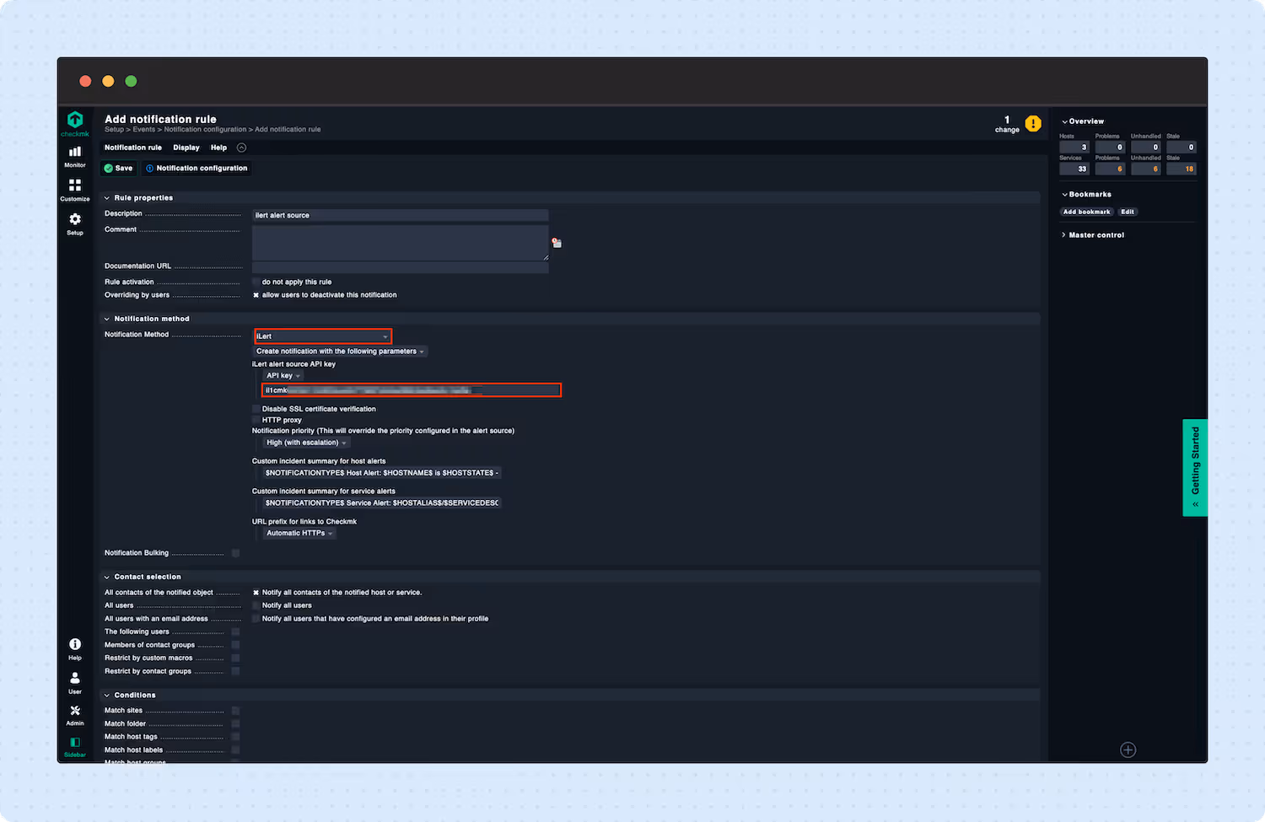This screenshot has width=1265, height=822.
Task: Click the Add bookmark link
Action: (x=1086, y=211)
